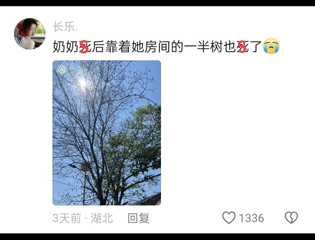
Task: Tap the live photo icon on the image
Action: (x=62, y=70)
